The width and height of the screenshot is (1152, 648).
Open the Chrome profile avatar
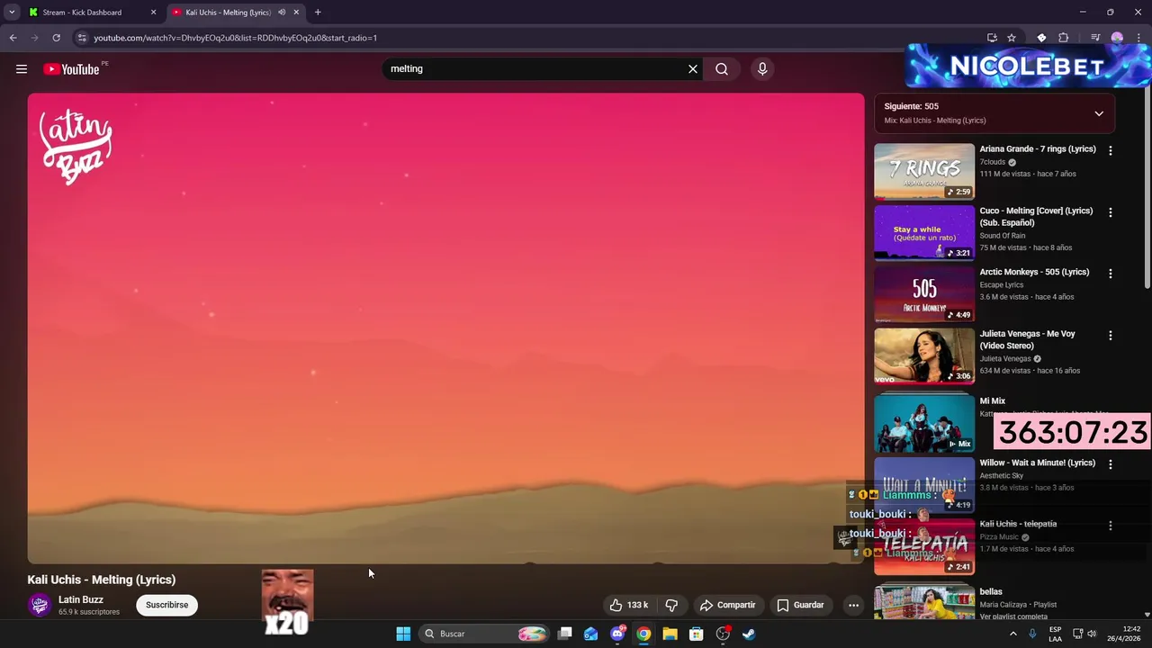[x=1117, y=38]
